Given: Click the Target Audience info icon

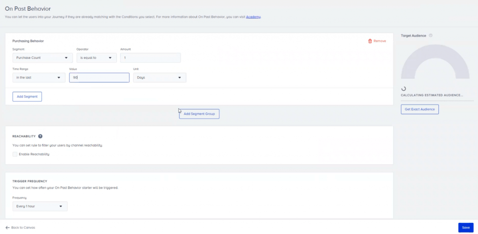Looking at the screenshot, I should point(430,35).
